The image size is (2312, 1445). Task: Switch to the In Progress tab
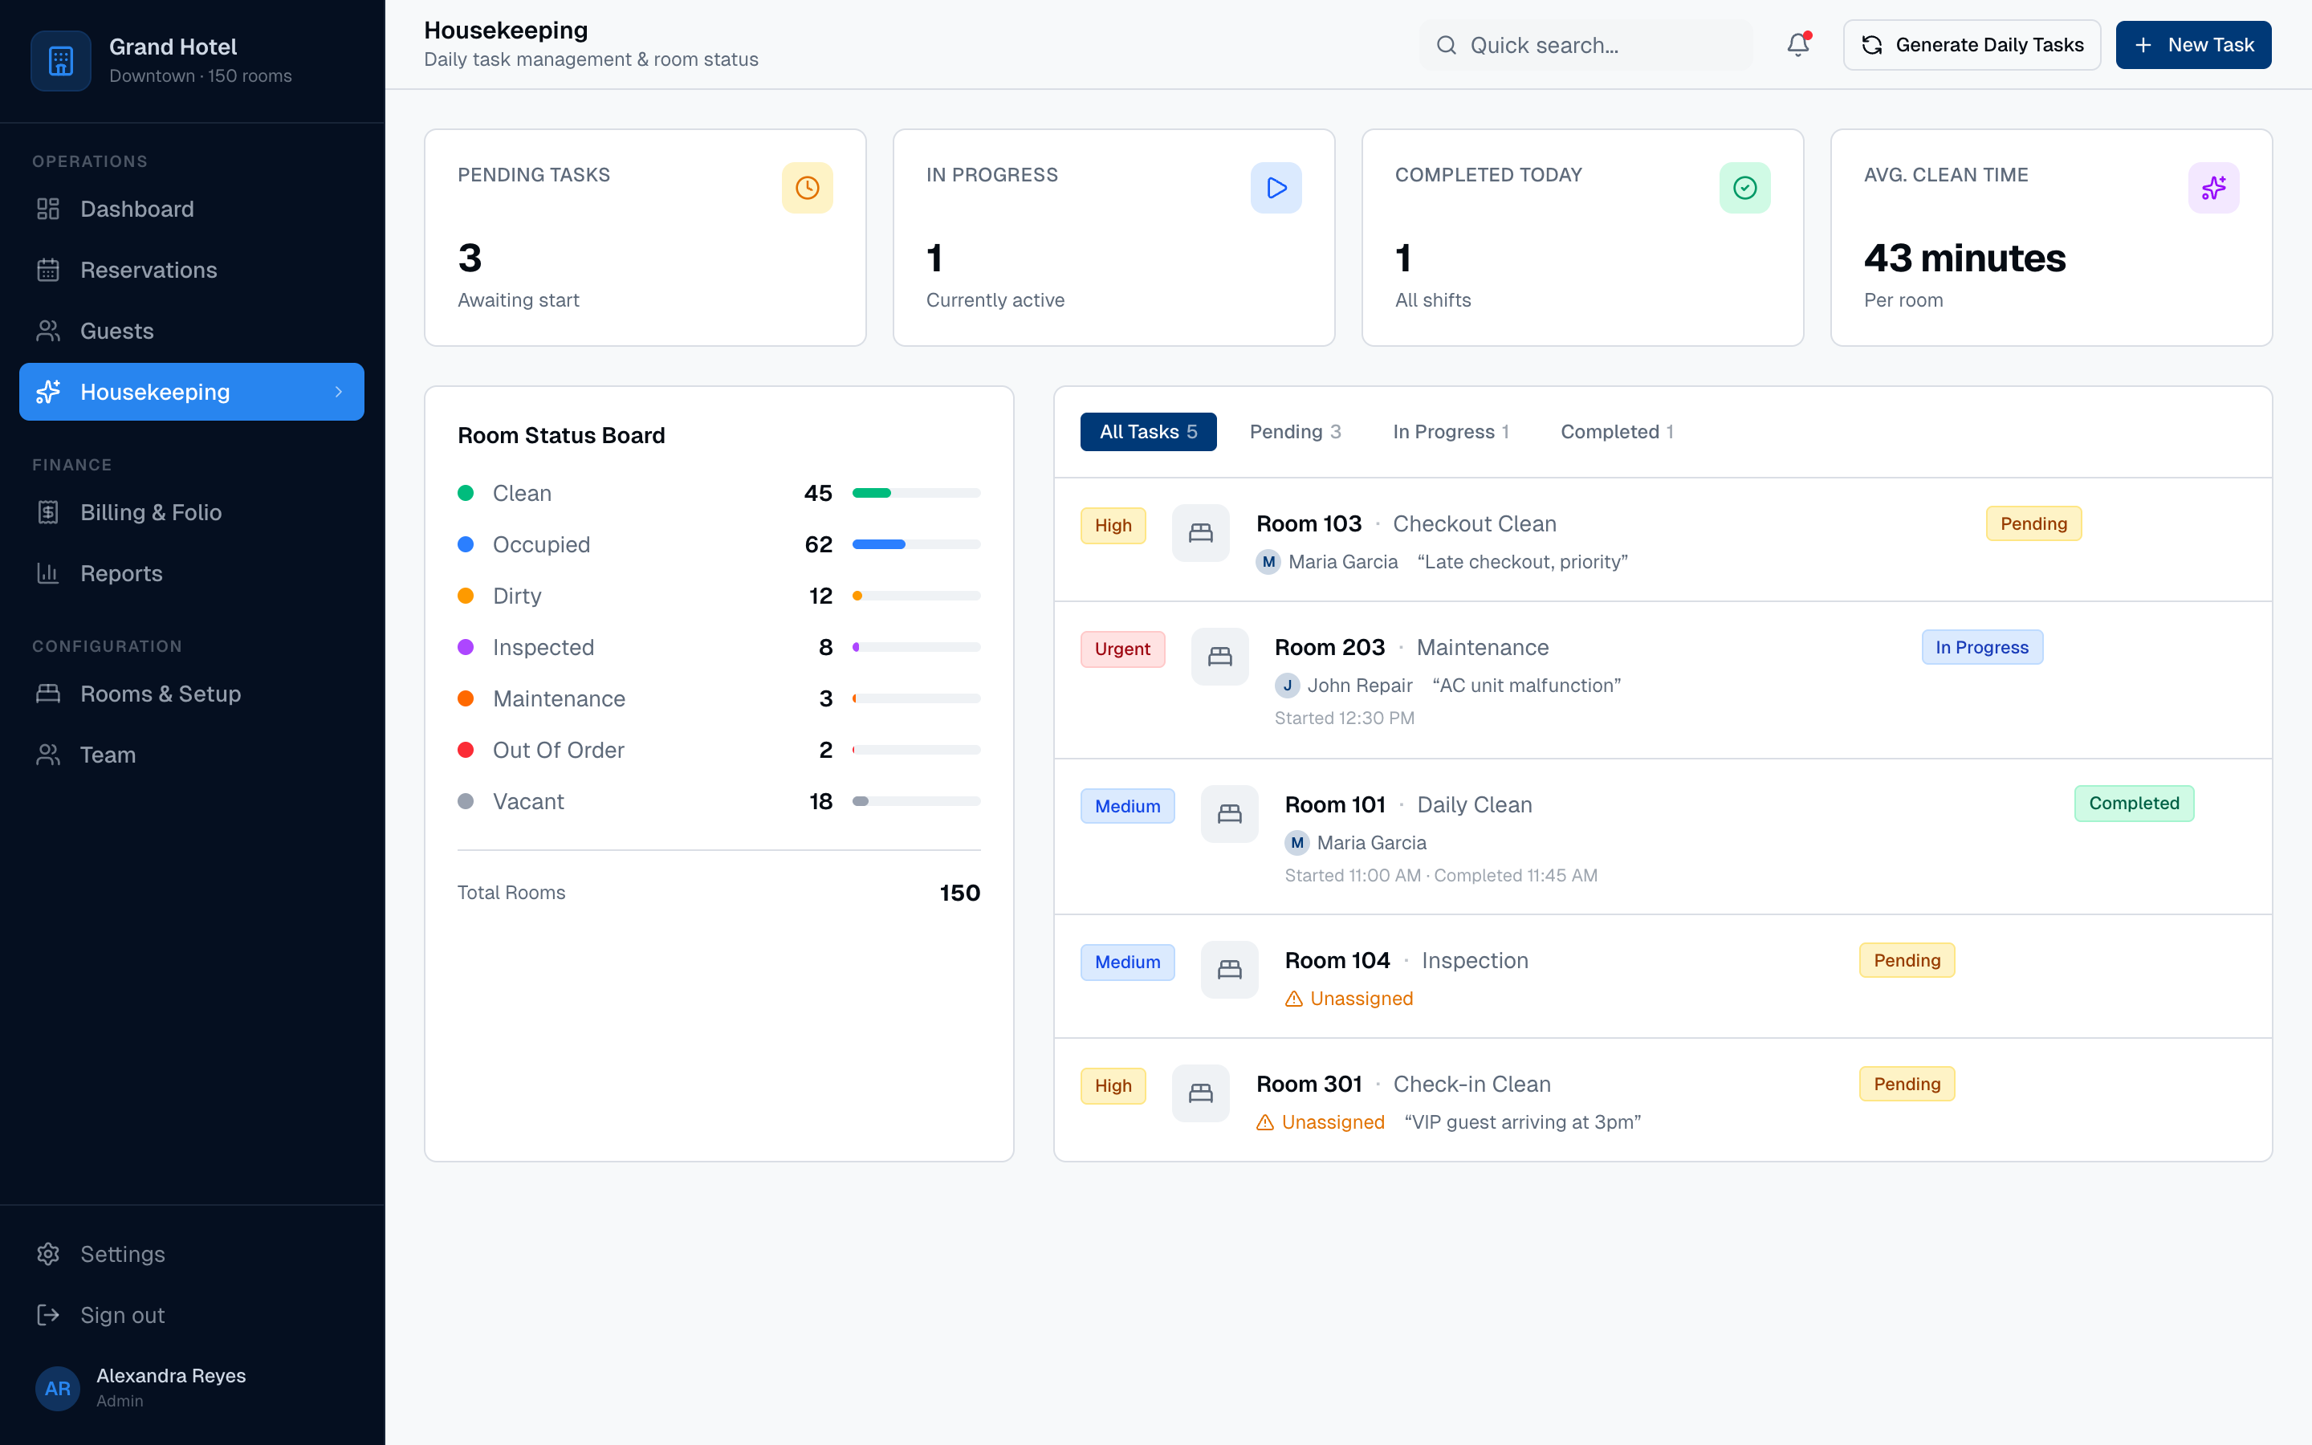[1451, 432]
